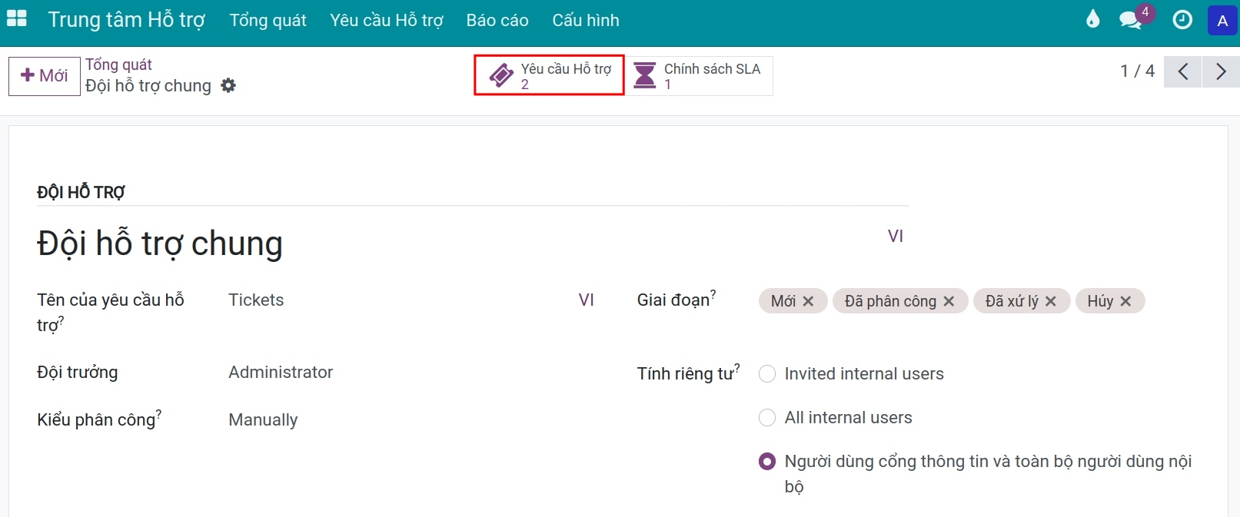Remove the Hủy stage tag

click(1125, 301)
